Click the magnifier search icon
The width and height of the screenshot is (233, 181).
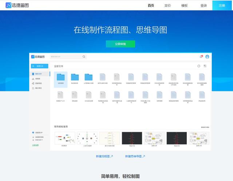click(x=84, y=57)
